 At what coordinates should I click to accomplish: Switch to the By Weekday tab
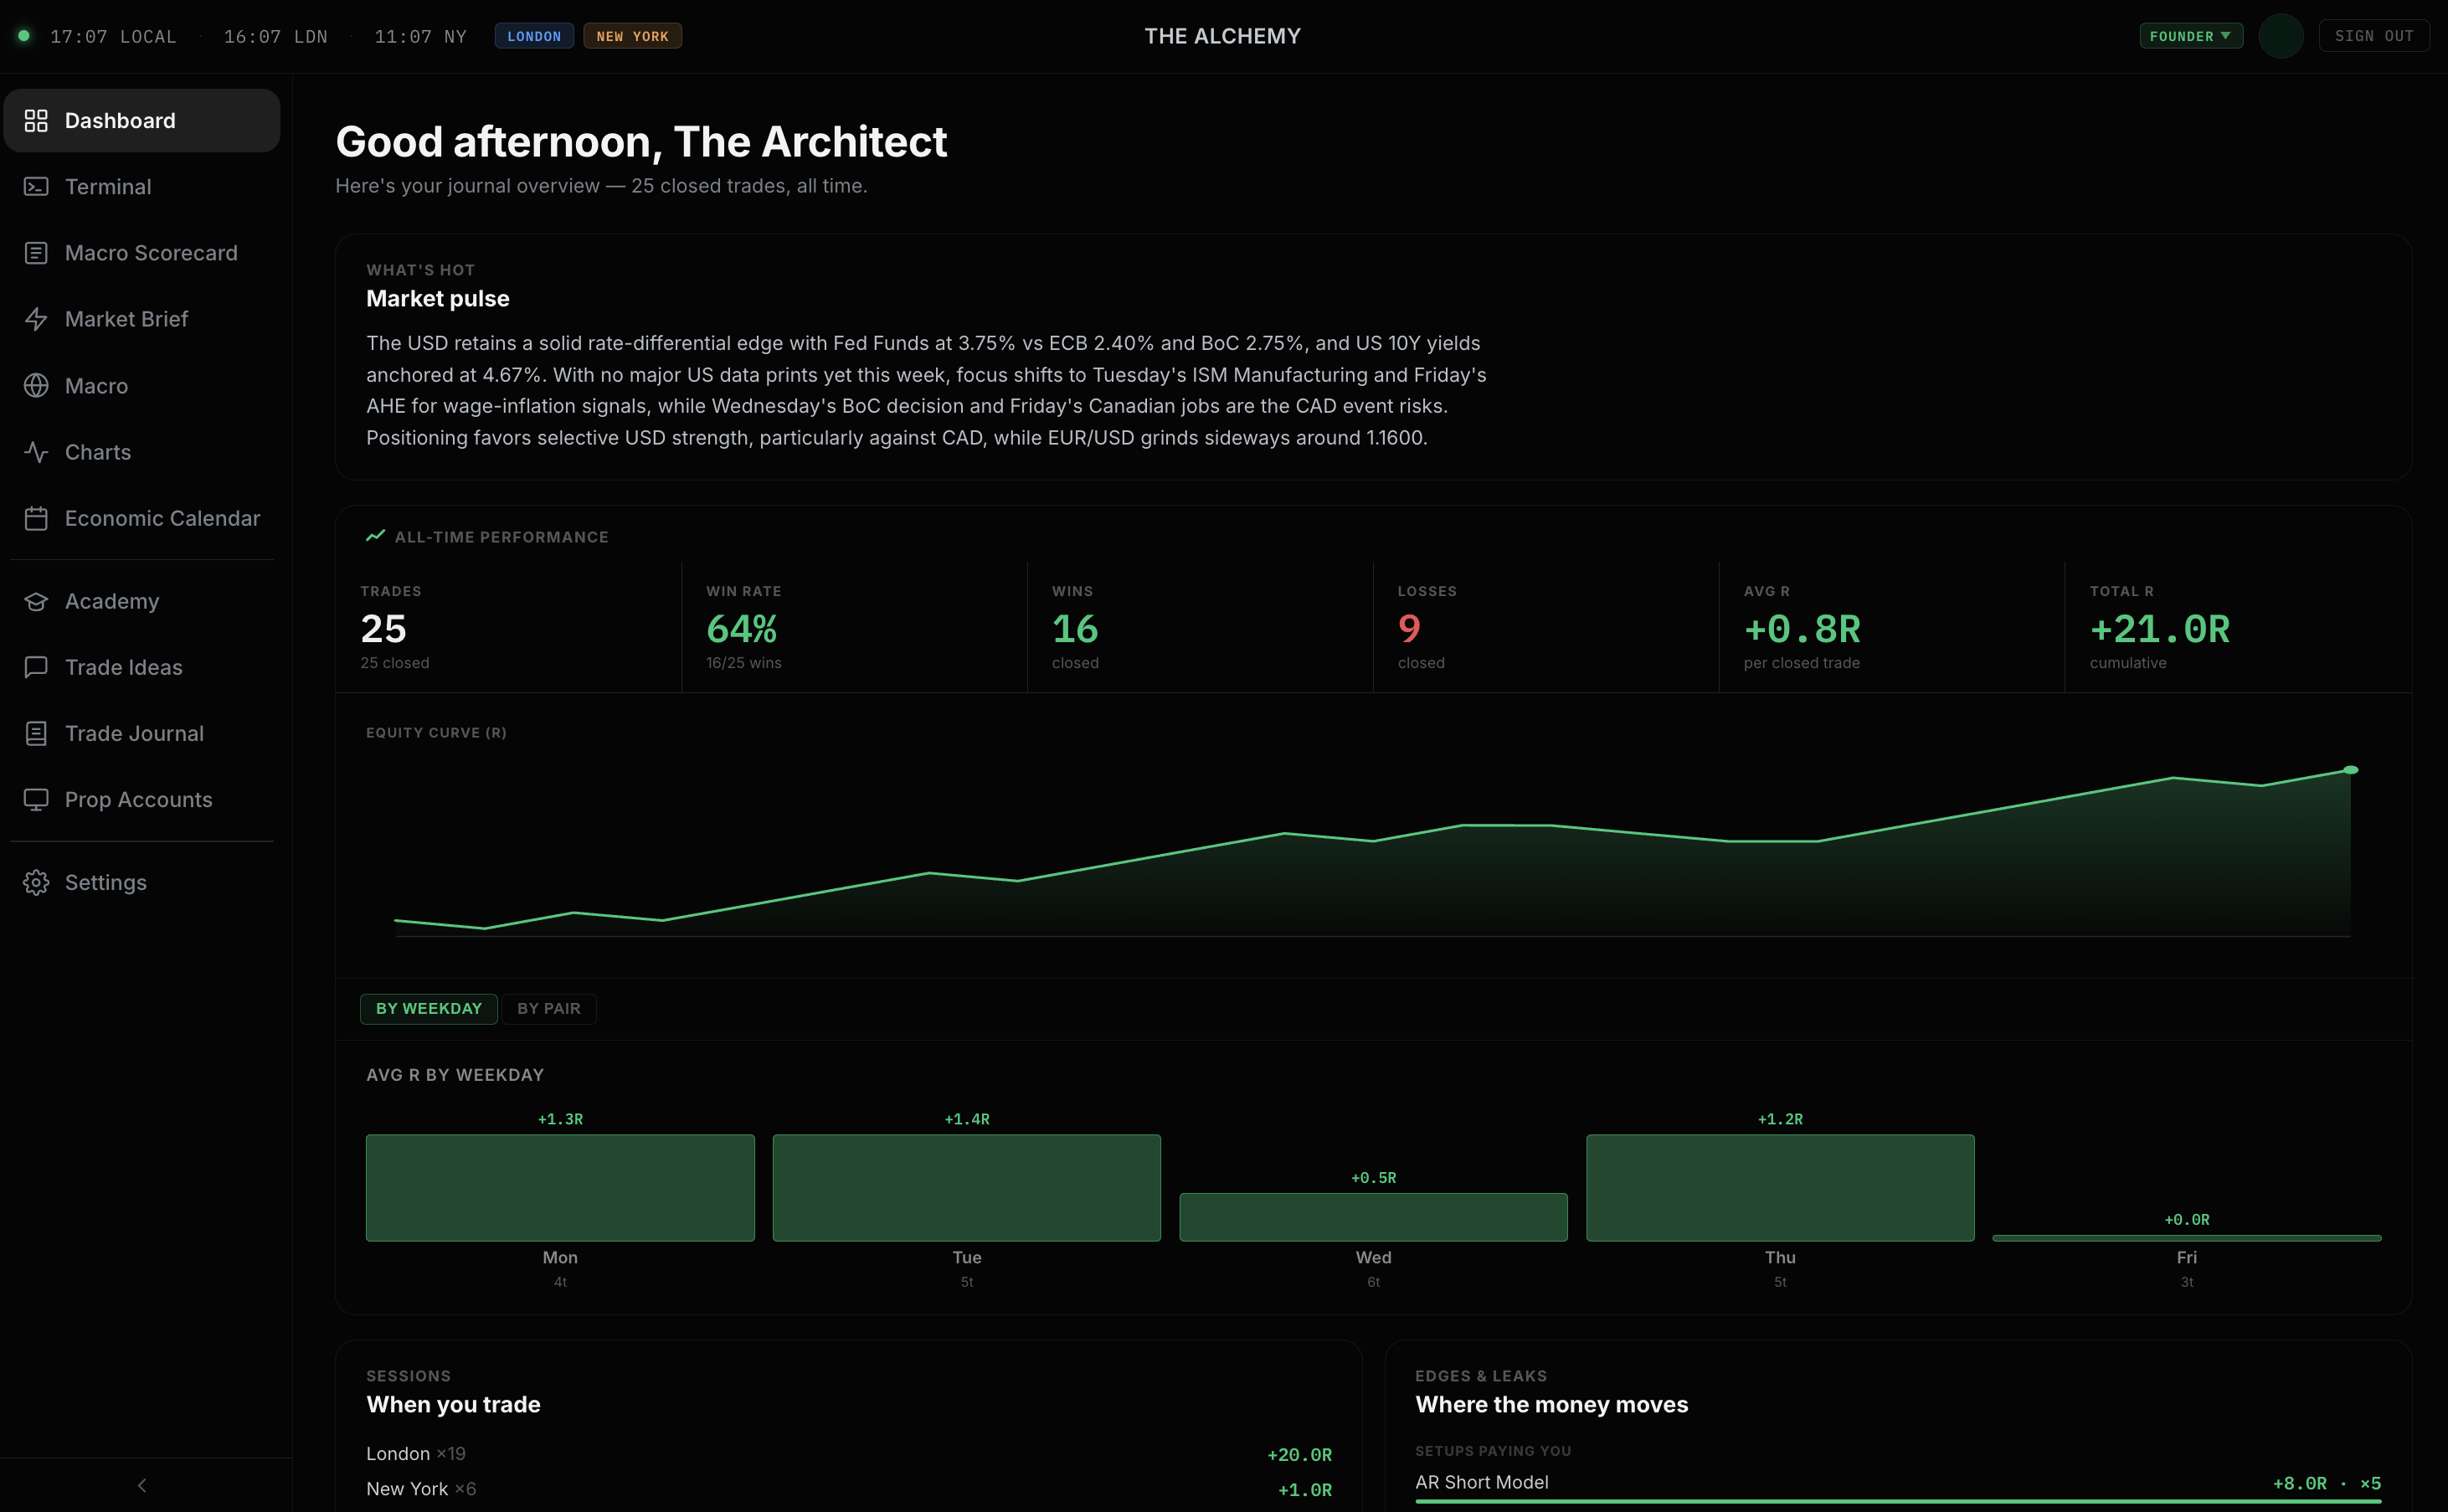coord(429,1008)
